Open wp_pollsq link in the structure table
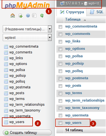 (74, 71)
